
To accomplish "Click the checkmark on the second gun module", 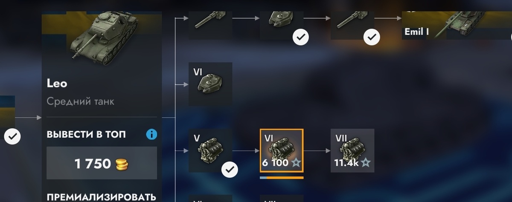I will [372, 38].
